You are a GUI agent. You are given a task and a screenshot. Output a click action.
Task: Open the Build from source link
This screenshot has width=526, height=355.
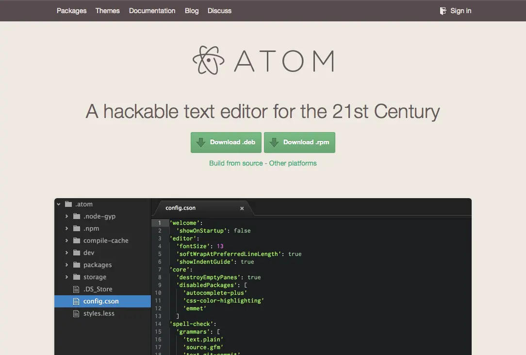coord(236,163)
